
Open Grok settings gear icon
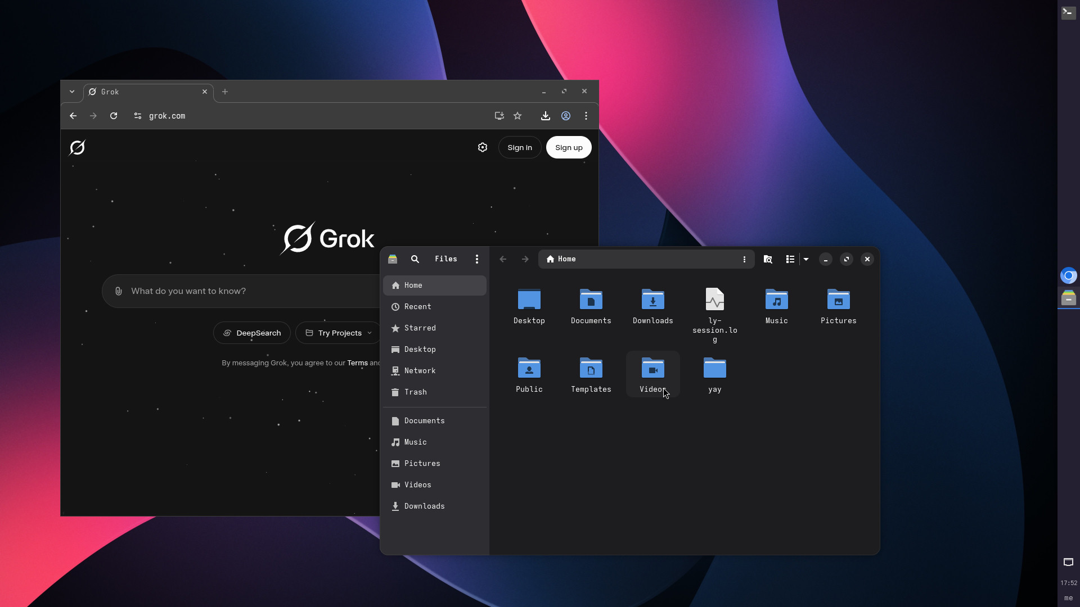pos(483,147)
